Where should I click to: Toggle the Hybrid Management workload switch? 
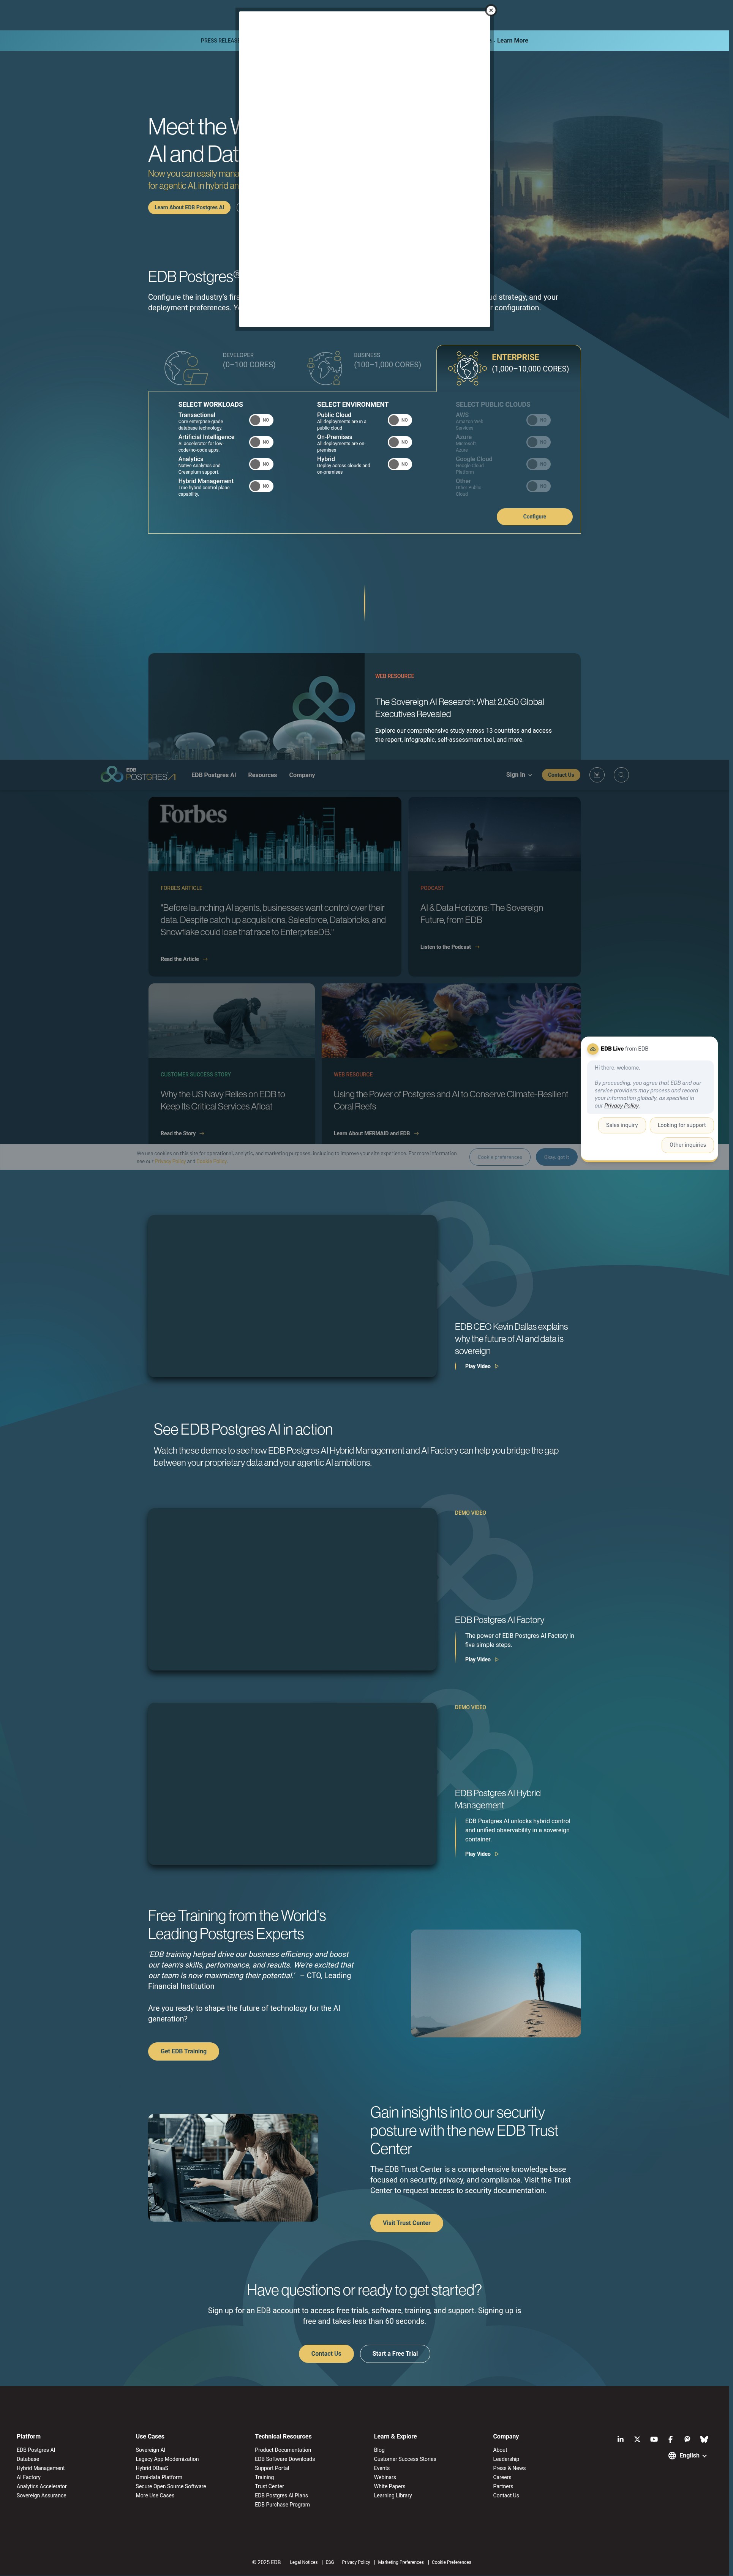pyautogui.click(x=261, y=486)
